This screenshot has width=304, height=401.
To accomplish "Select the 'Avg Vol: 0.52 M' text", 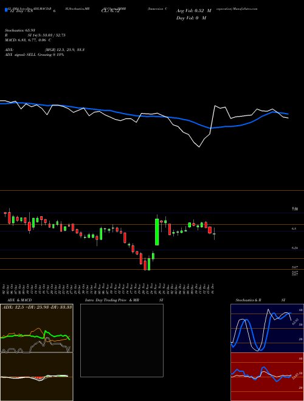I will (194, 11).
